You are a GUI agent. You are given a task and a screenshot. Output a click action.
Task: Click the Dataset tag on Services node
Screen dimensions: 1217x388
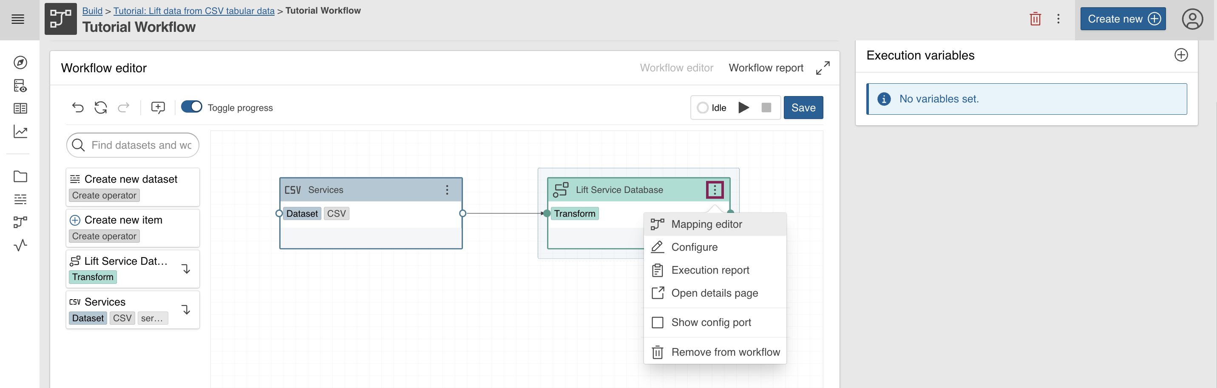click(302, 214)
